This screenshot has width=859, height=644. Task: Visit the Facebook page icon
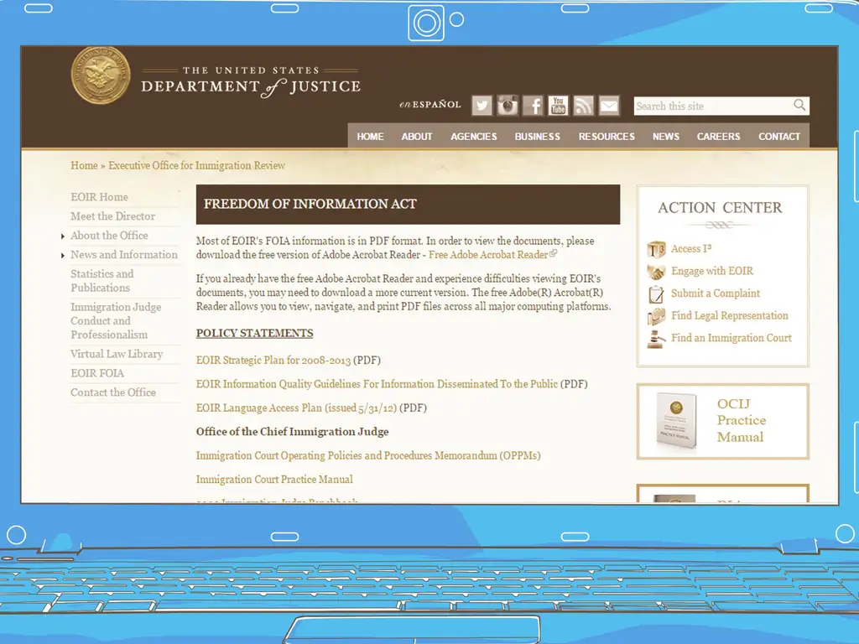pyautogui.click(x=533, y=106)
